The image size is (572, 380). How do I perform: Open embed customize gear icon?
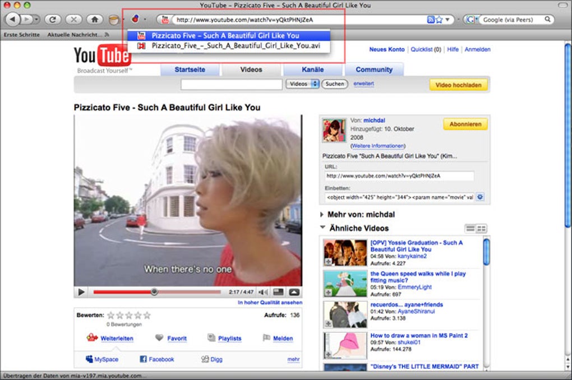pyautogui.click(x=480, y=197)
